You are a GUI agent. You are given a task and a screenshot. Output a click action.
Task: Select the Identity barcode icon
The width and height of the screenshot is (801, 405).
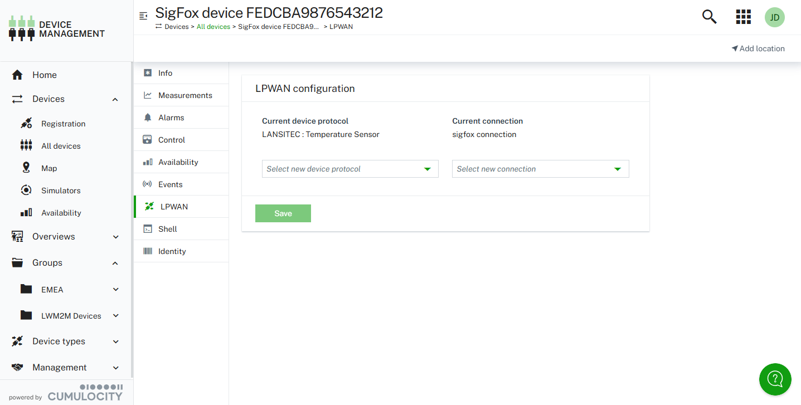click(x=148, y=251)
